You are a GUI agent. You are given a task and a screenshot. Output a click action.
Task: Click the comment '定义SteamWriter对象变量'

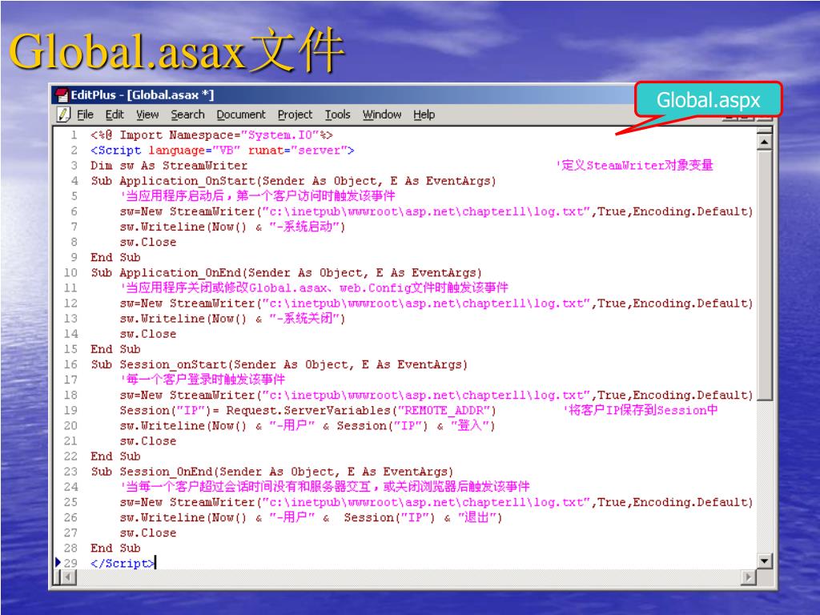click(634, 165)
